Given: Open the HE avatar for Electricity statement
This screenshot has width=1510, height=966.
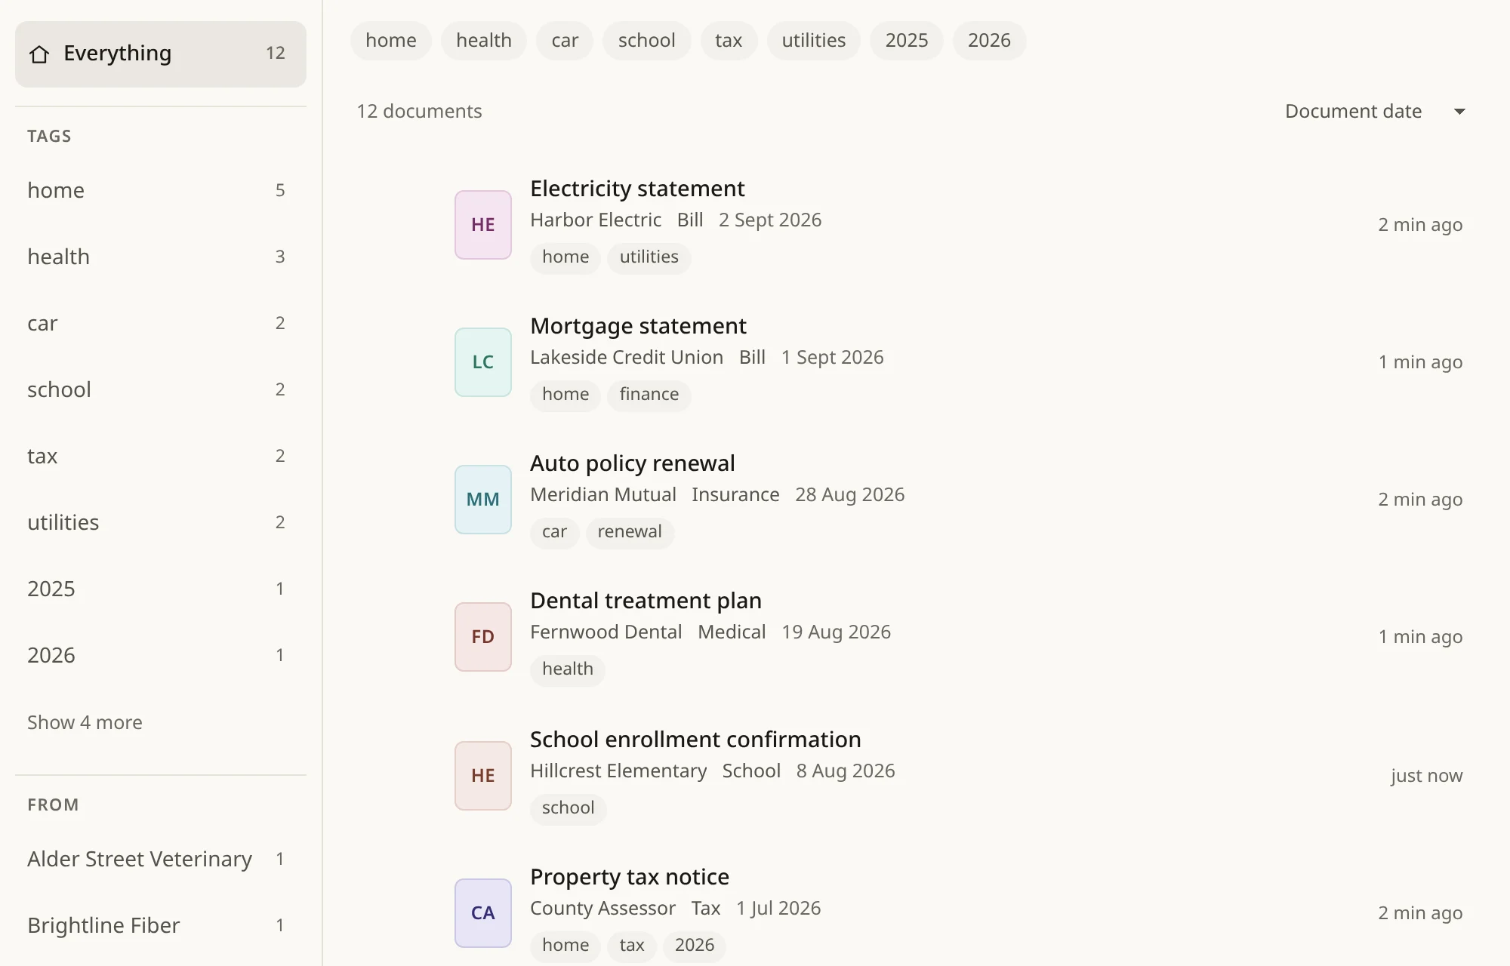Looking at the screenshot, I should 483,225.
